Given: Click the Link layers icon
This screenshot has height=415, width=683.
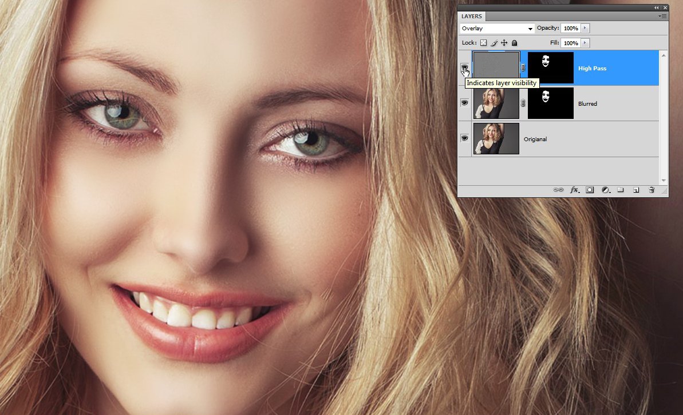Looking at the screenshot, I should [x=558, y=190].
